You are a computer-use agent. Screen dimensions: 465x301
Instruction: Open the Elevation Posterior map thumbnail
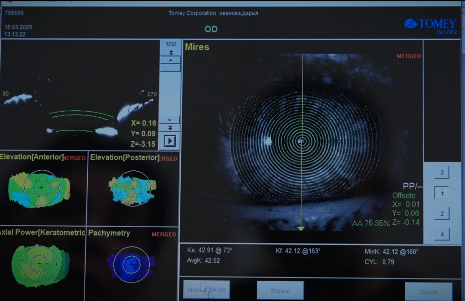133,188
